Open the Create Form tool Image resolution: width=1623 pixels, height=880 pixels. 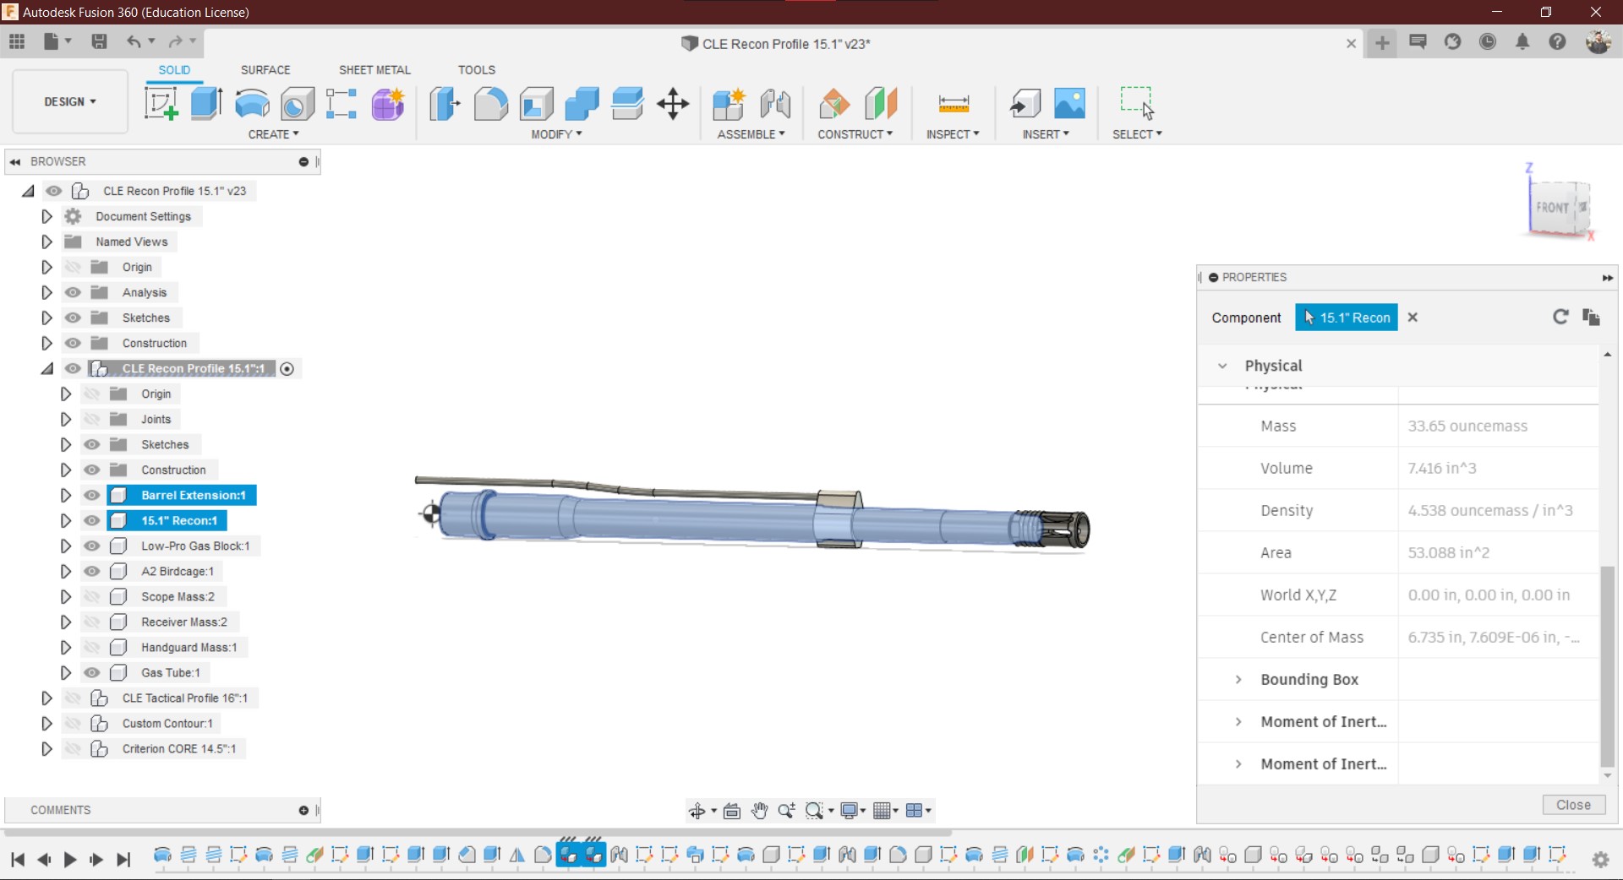(x=388, y=104)
